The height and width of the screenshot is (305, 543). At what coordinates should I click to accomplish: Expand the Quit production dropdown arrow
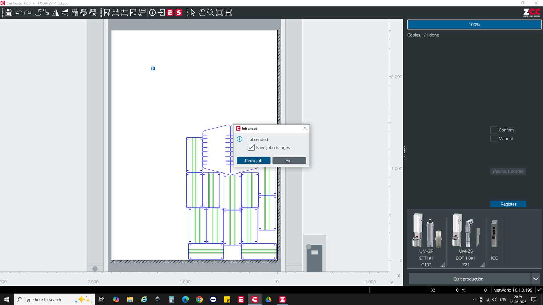click(x=536, y=279)
